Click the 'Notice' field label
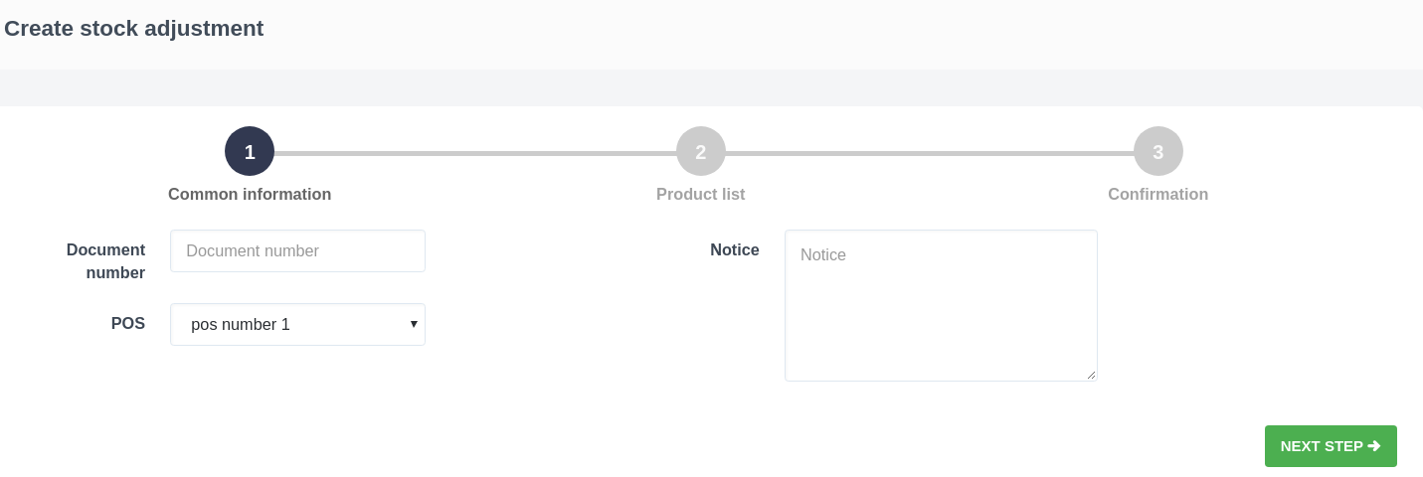The width and height of the screenshot is (1423, 477). pos(735,250)
